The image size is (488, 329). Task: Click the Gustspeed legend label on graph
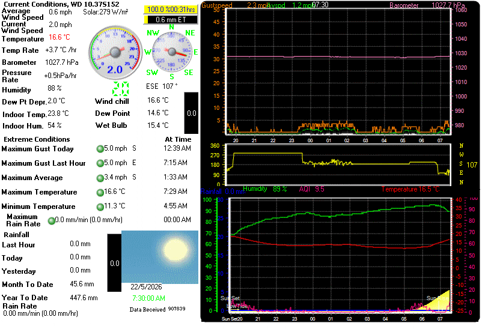tap(216, 5)
